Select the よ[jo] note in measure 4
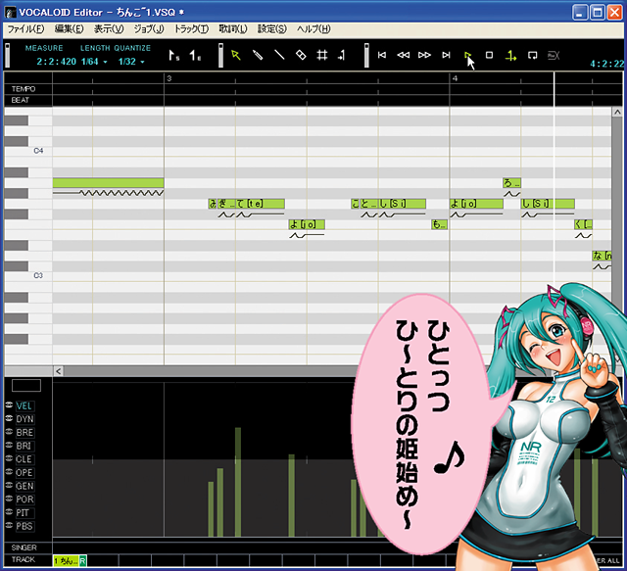This screenshot has width=627, height=571. [476, 204]
